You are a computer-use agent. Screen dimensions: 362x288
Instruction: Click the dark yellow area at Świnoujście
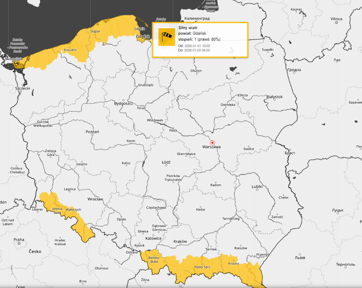[18, 64]
